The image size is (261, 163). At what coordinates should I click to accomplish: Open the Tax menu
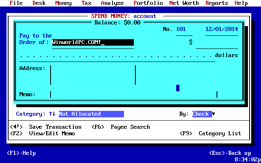click(86, 3)
